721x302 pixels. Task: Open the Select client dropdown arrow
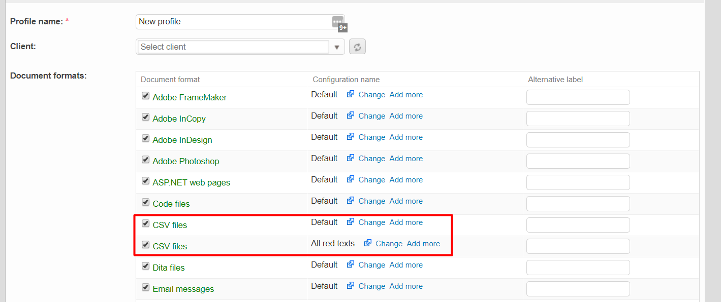click(336, 47)
